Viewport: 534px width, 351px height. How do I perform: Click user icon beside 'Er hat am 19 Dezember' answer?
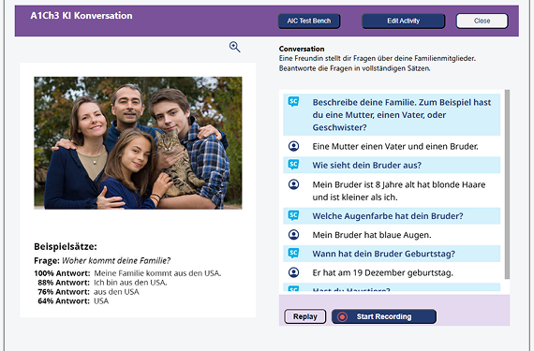click(293, 272)
